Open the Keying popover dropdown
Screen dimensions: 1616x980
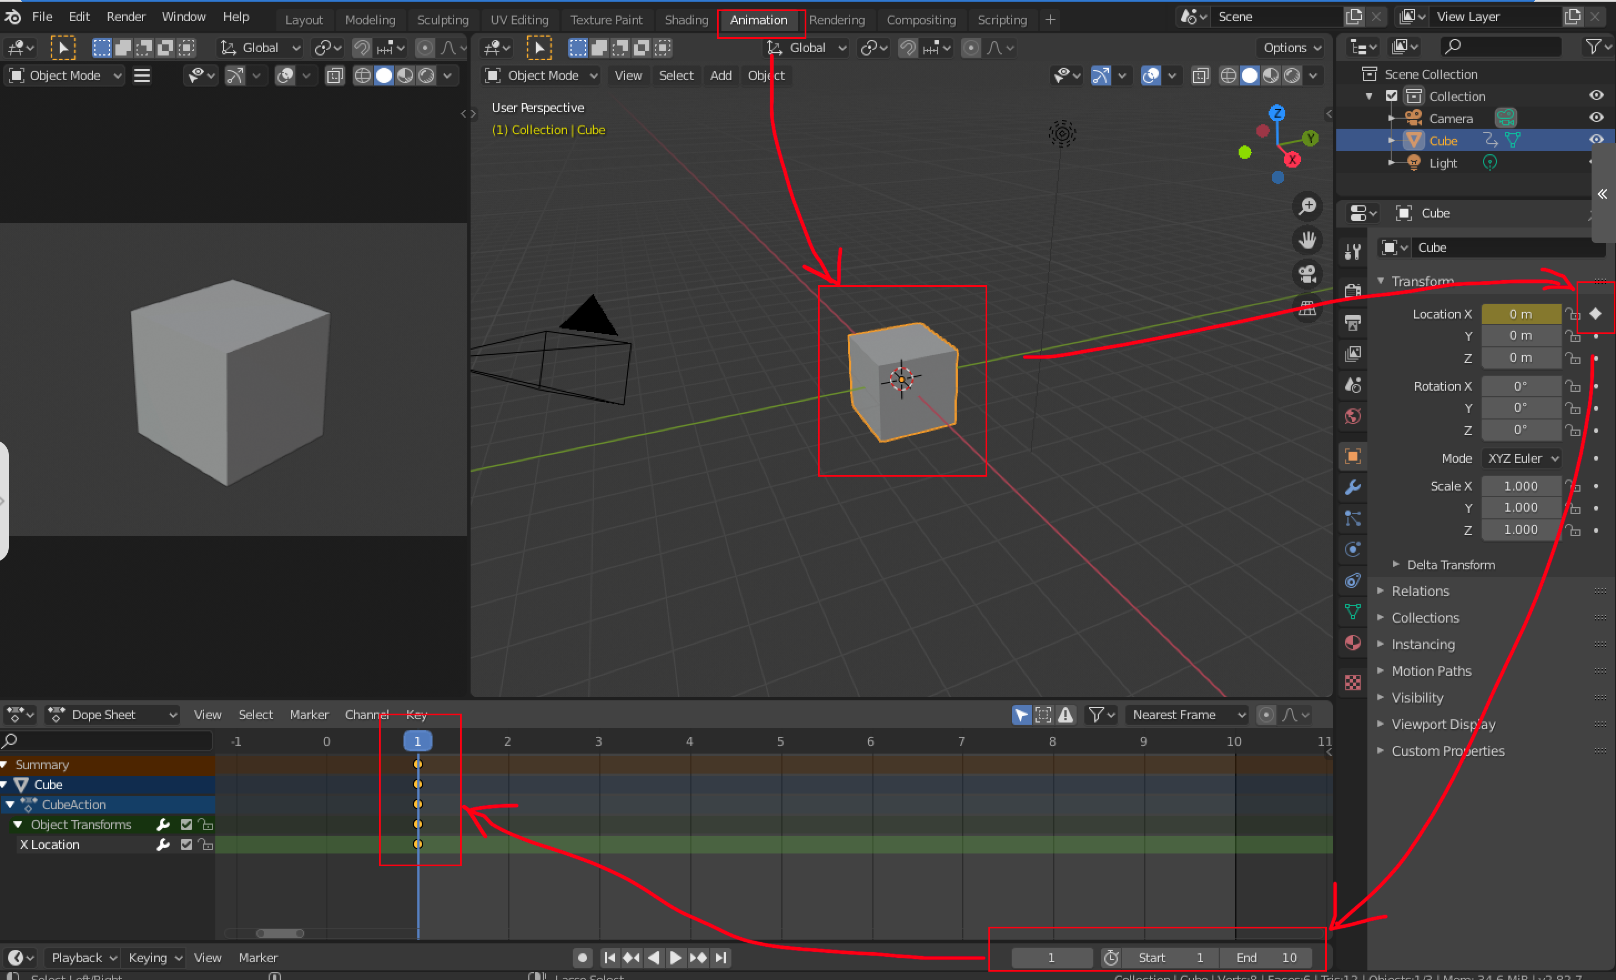point(155,958)
